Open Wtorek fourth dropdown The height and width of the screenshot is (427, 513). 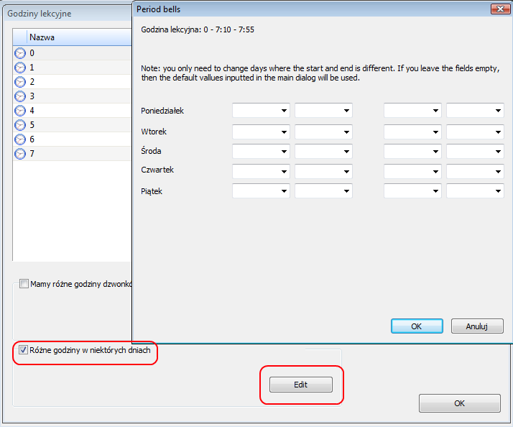pos(475,132)
